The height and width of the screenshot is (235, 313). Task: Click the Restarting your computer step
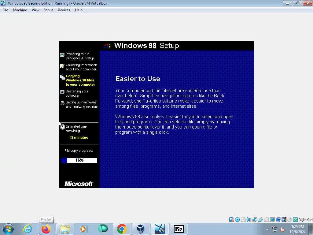[x=77, y=93]
